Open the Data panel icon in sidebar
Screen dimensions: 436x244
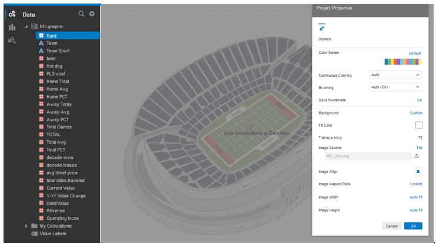click(x=12, y=13)
